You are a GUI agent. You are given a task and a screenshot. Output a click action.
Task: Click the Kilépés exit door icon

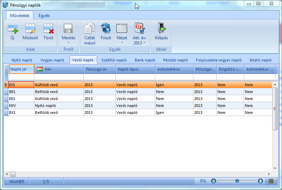pos(161,28)
